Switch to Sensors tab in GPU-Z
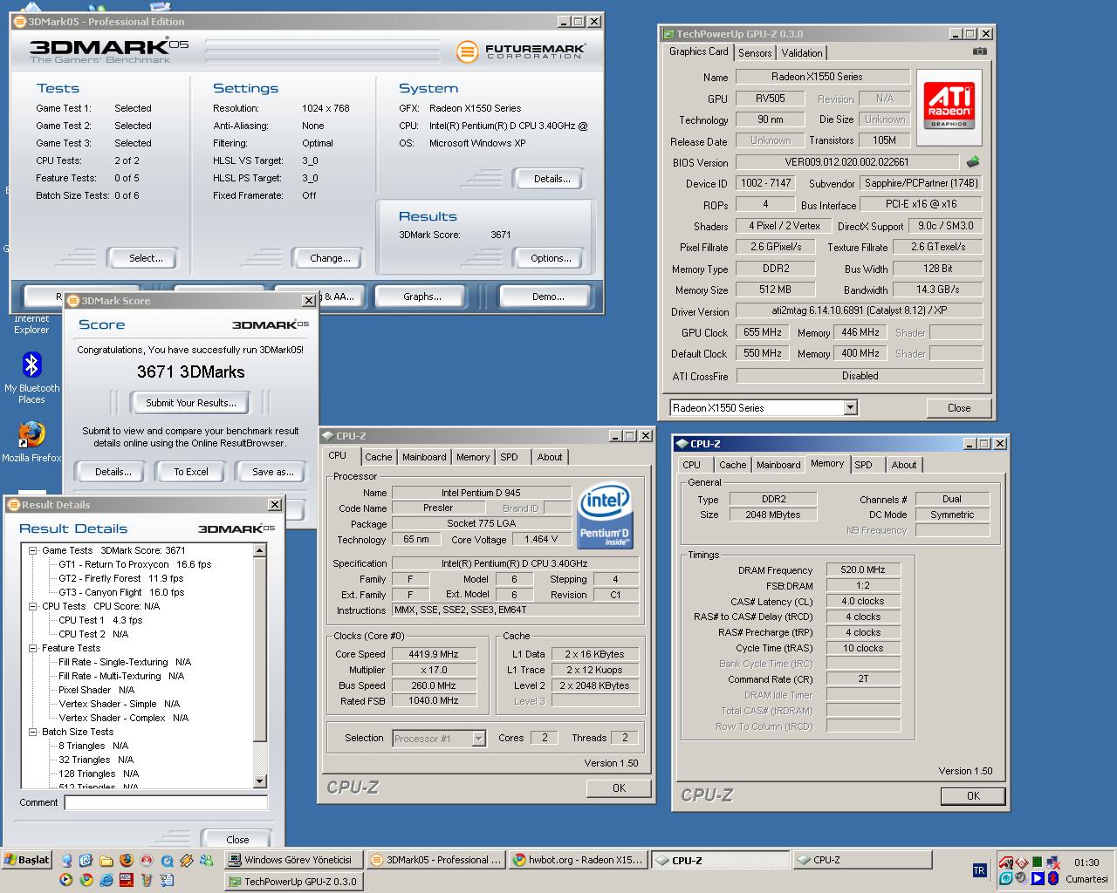The width and height of the screenshot is (1117, 893). [755, 53]
